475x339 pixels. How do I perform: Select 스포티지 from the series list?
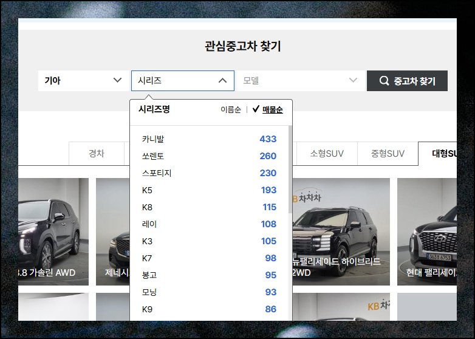coord(209,173)
